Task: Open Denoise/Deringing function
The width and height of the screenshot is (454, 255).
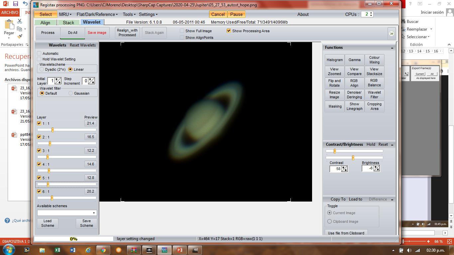Action: 354,95
